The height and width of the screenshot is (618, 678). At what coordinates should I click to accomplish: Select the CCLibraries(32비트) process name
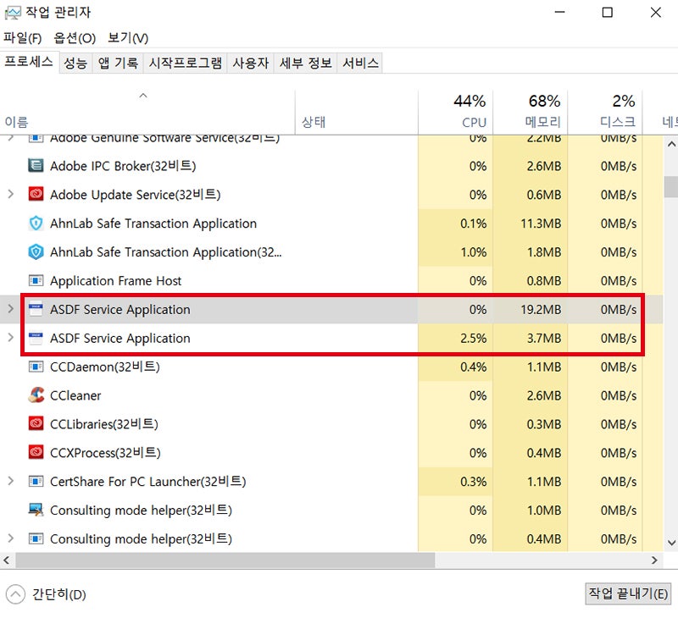pos(103,424)
